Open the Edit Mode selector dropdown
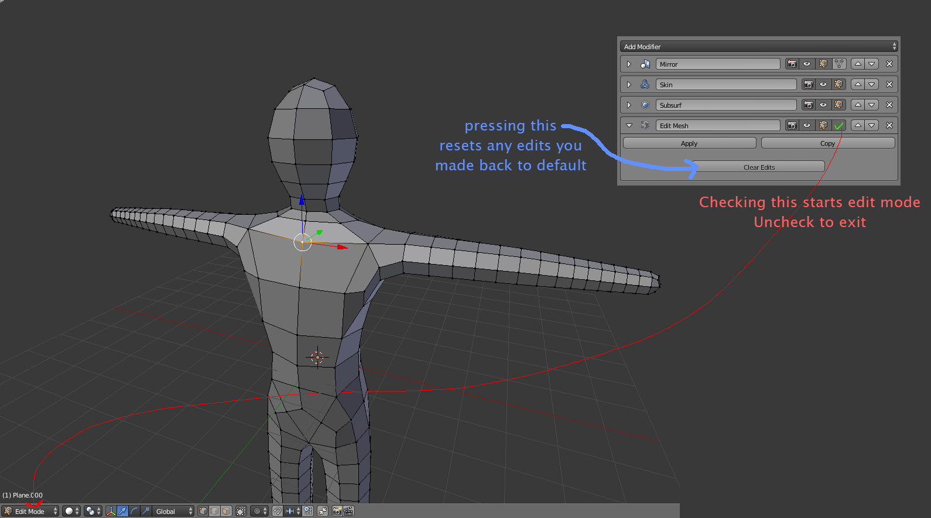This screenshot has height=518, width=931. click(30, 511)
